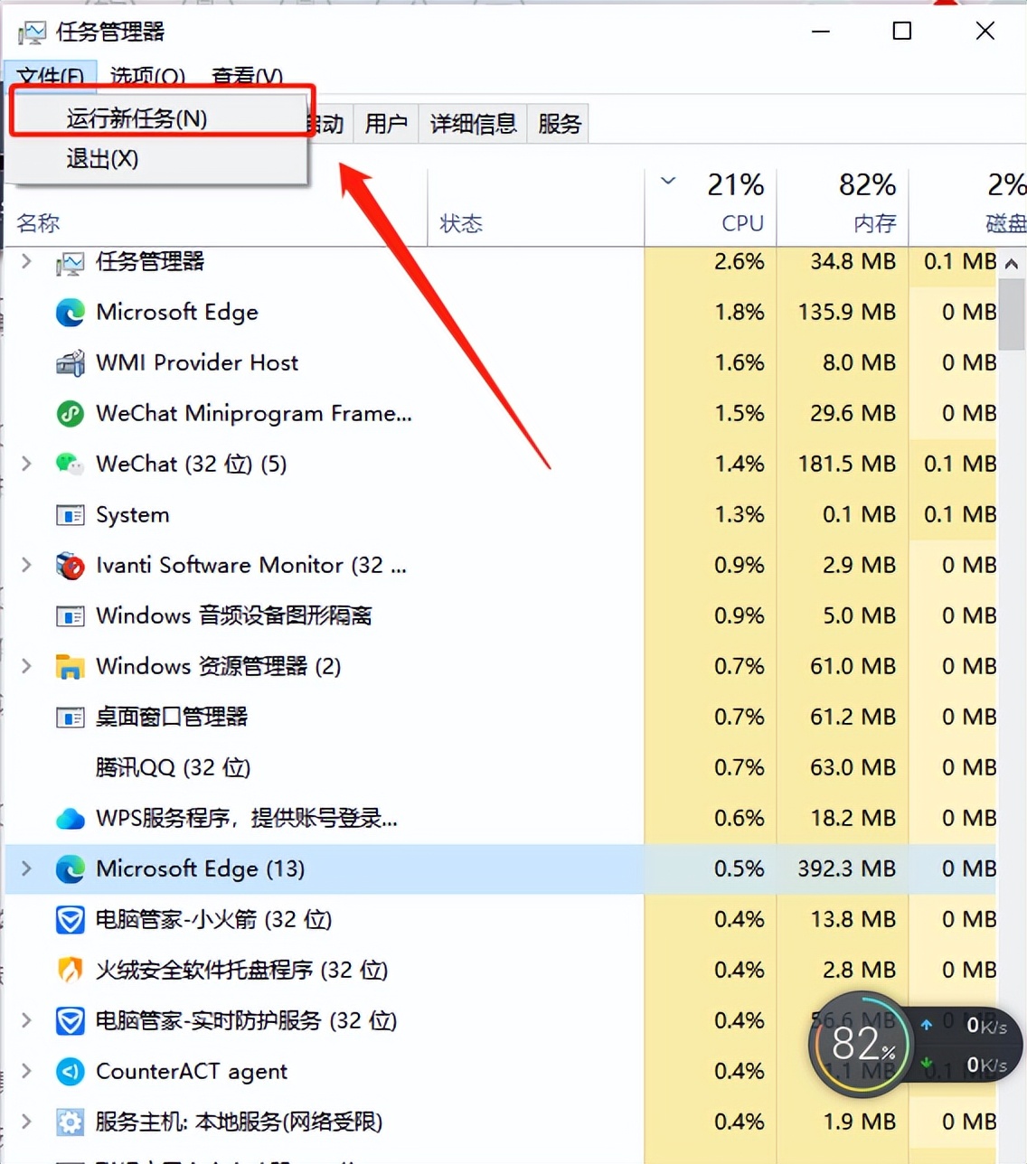Viewport: 1027px width, 1164px height.
Task: Click the WPS服务程序 blue cloud icon
Action: [71, 818]
